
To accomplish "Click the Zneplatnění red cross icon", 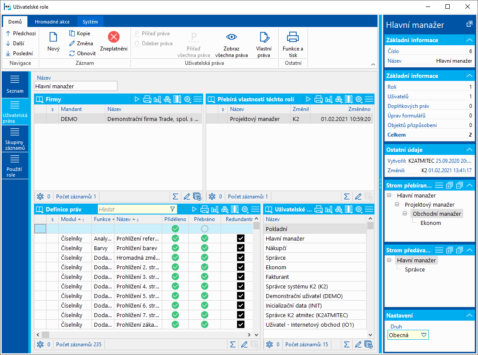I will 114,37.
